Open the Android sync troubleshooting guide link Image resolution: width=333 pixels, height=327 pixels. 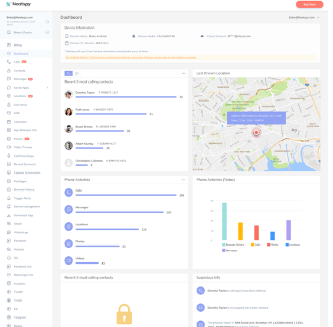pyautogui.click(x=131, y=57)
